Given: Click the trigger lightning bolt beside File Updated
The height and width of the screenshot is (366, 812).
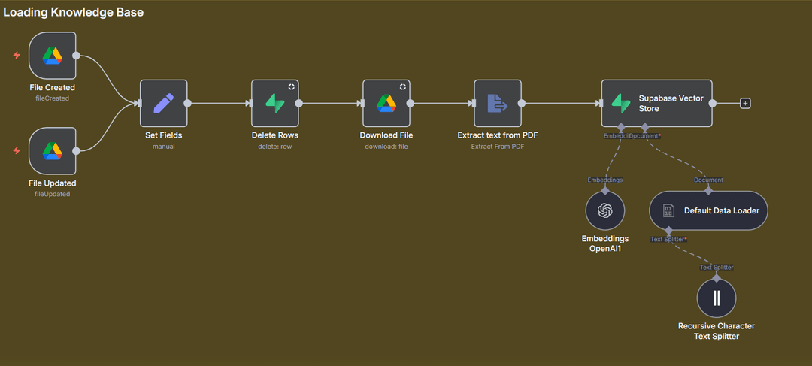Looking at the screenshot, I should [17, 151].
